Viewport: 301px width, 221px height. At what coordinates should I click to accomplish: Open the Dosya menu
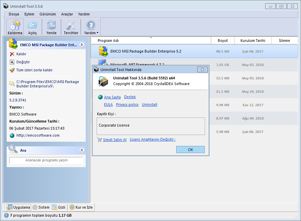click(x=14, y=14)
